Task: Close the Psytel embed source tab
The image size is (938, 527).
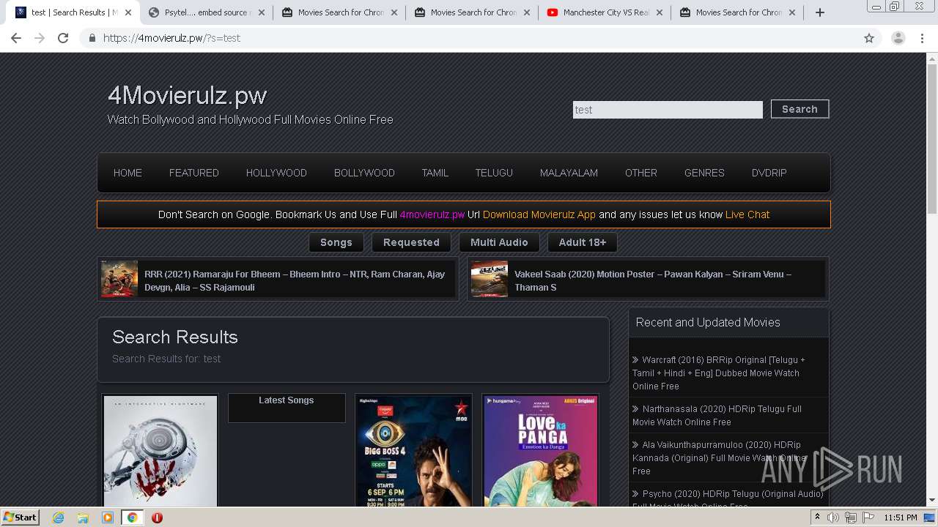Action: click(x=262, y=12)
